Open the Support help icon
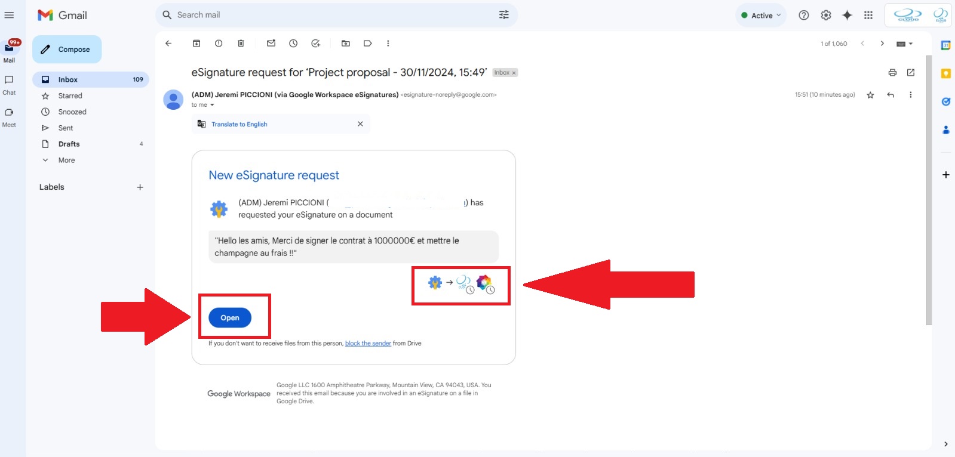 pos(804,16)
